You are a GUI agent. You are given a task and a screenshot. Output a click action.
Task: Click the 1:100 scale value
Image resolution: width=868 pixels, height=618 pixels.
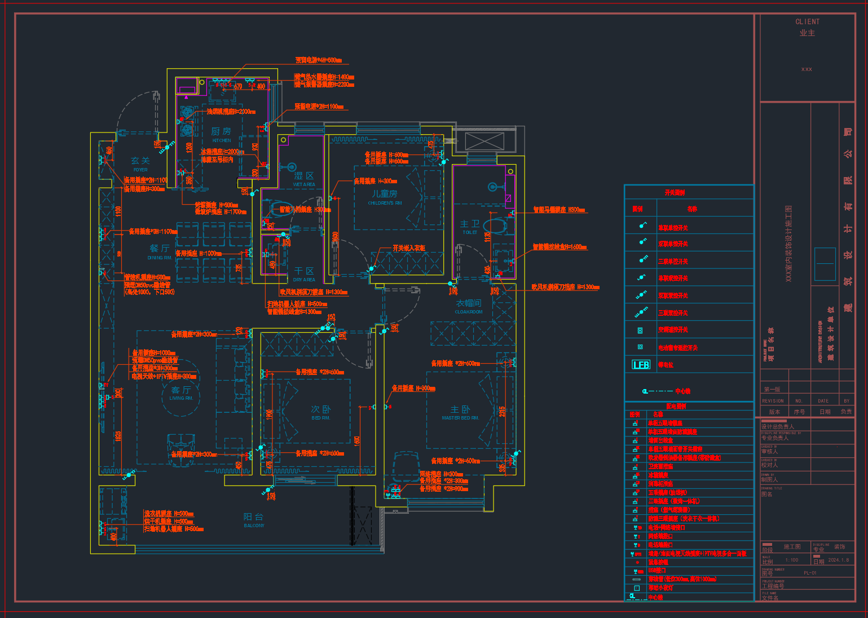click(792, 560)
